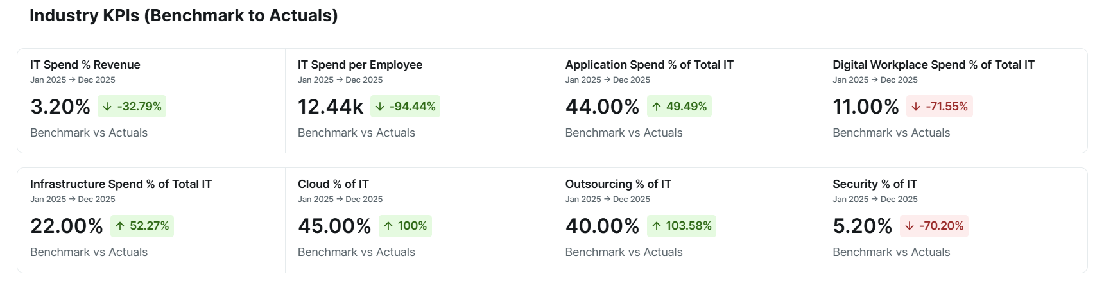Click the up arrow in the 103.58% badge
This screenshot has width=1095, height=299.
pyautogui.click(x=657, y=226)
